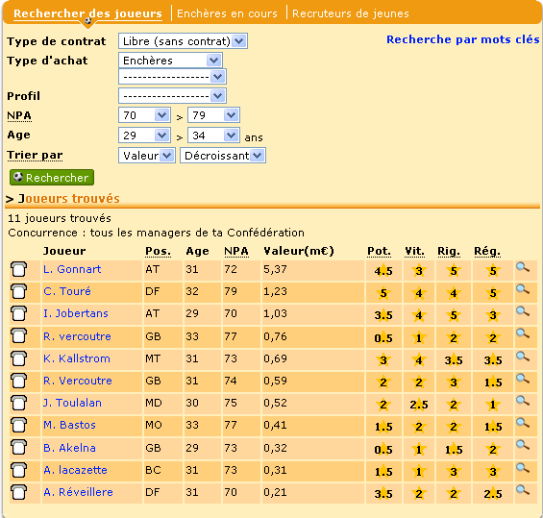Switch to Enchères en cours tab
543x518 pixels.
coord(227,13)
